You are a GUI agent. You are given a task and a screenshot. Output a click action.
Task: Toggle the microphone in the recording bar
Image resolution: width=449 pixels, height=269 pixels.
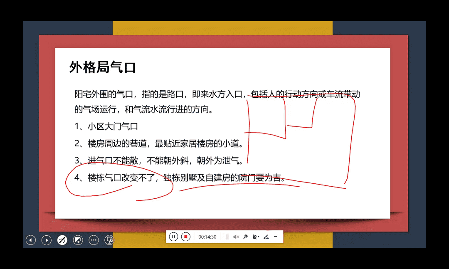tap(246, 237)
